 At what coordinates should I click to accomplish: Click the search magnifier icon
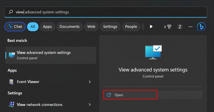click(x=11, y=12)
